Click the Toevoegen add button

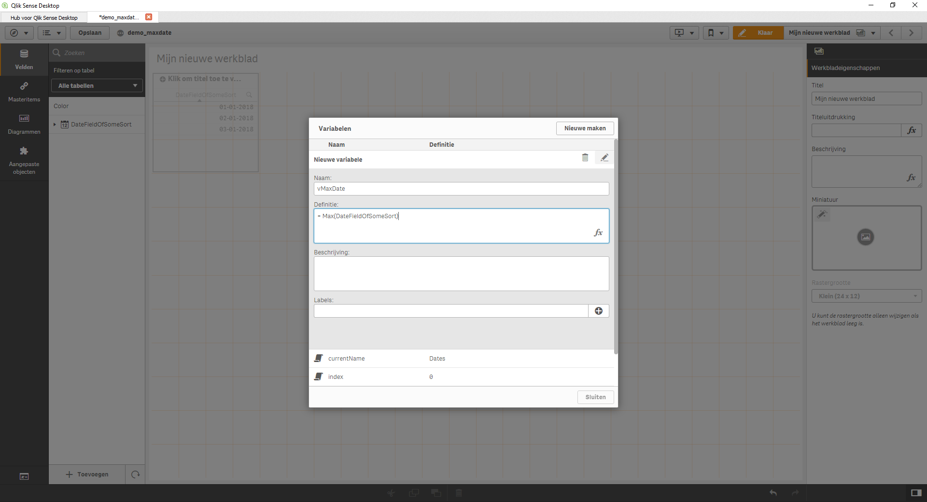click(x=87, y=474)
